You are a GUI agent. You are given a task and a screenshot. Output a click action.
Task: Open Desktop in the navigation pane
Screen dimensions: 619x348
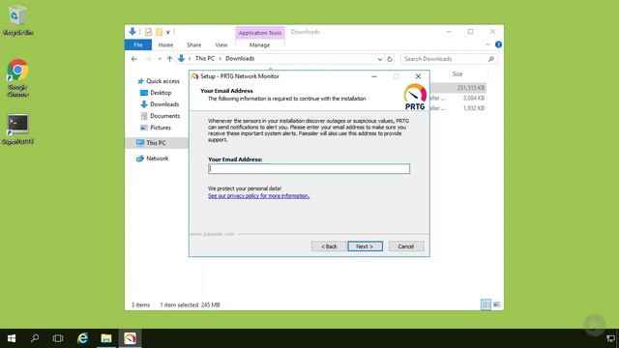[156, 93]
